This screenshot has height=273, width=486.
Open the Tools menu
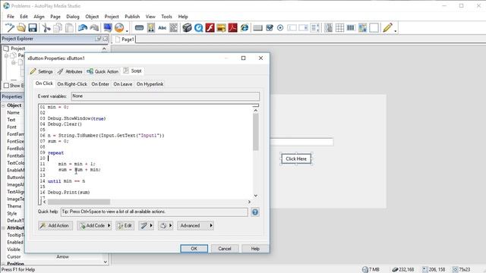[x=166, y=17]
